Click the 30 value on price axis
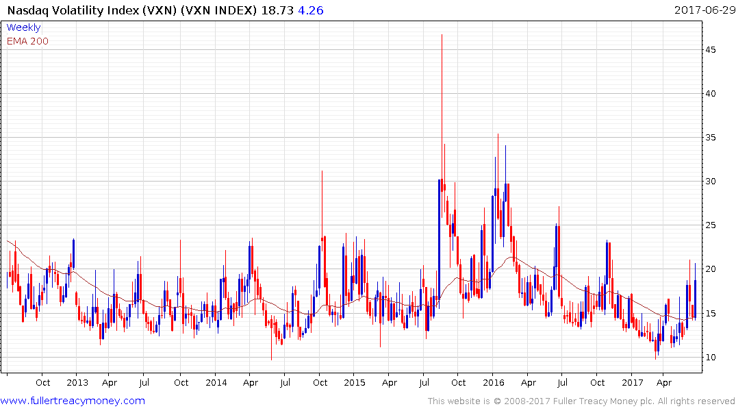Screen dimensions: 736x411 [x=710, y=182]
